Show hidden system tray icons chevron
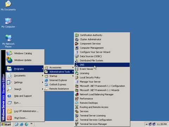The image size is (169, 127). click(x=146, y=124)
